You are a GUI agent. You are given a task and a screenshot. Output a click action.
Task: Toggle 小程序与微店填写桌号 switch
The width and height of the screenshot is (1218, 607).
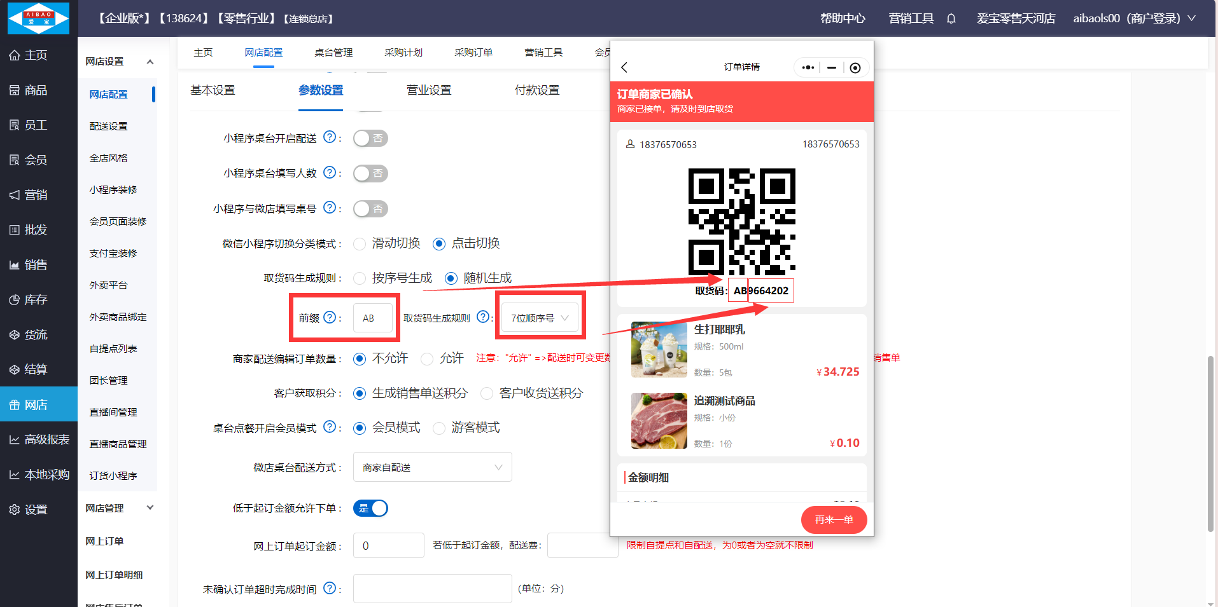point(370,208)
